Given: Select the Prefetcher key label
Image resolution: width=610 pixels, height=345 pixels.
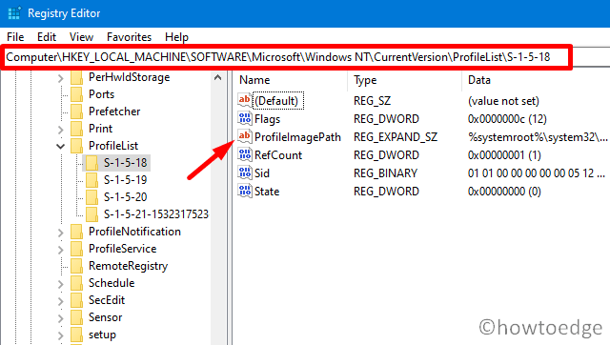Looking at the screenshot, I should (114, 112).
